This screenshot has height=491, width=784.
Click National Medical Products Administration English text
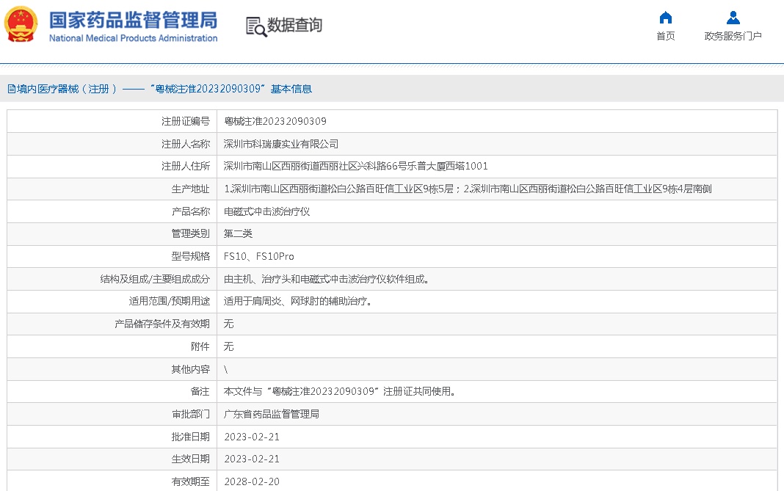point(133,38)
